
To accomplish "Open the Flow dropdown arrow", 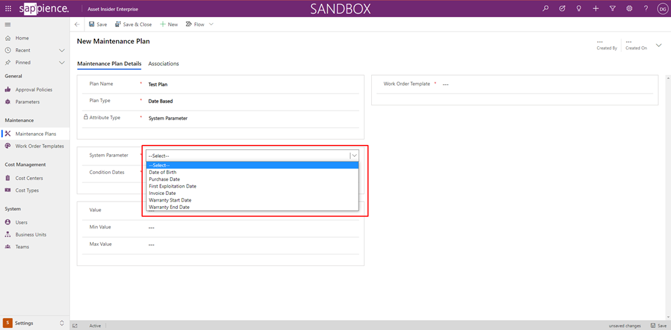I will pyautogui.click(x=211, y=24).
